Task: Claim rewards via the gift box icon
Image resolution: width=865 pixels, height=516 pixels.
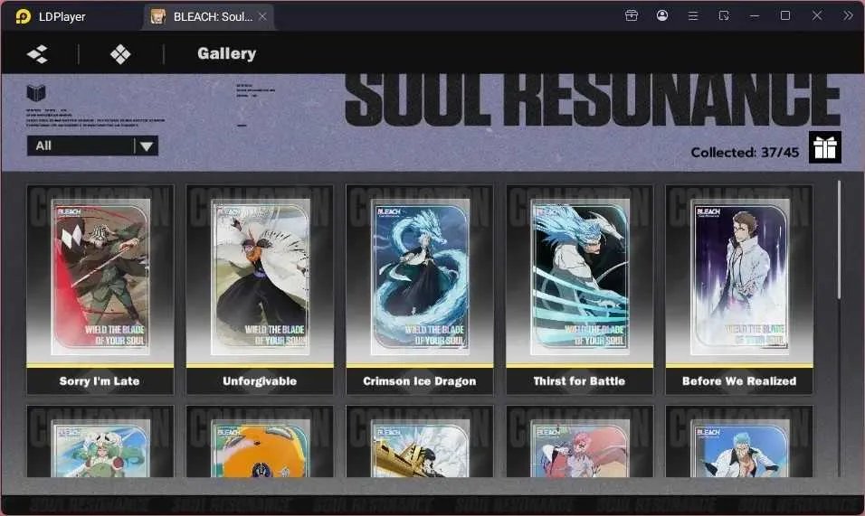Action: point(824,147)
